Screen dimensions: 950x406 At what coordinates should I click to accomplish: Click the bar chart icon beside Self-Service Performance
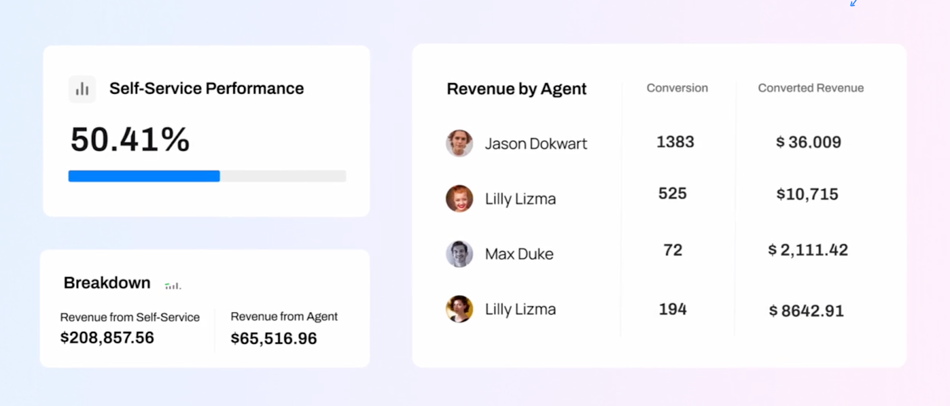(x=82, y=89)
